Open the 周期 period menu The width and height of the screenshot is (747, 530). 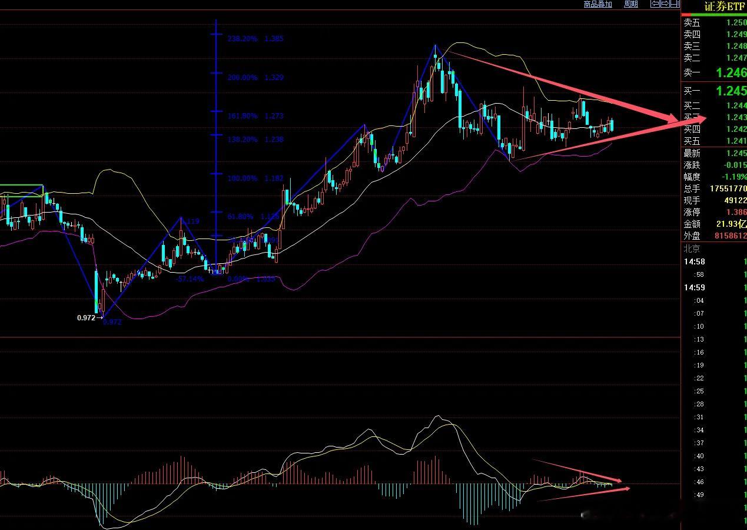click(x=631, y=4)
